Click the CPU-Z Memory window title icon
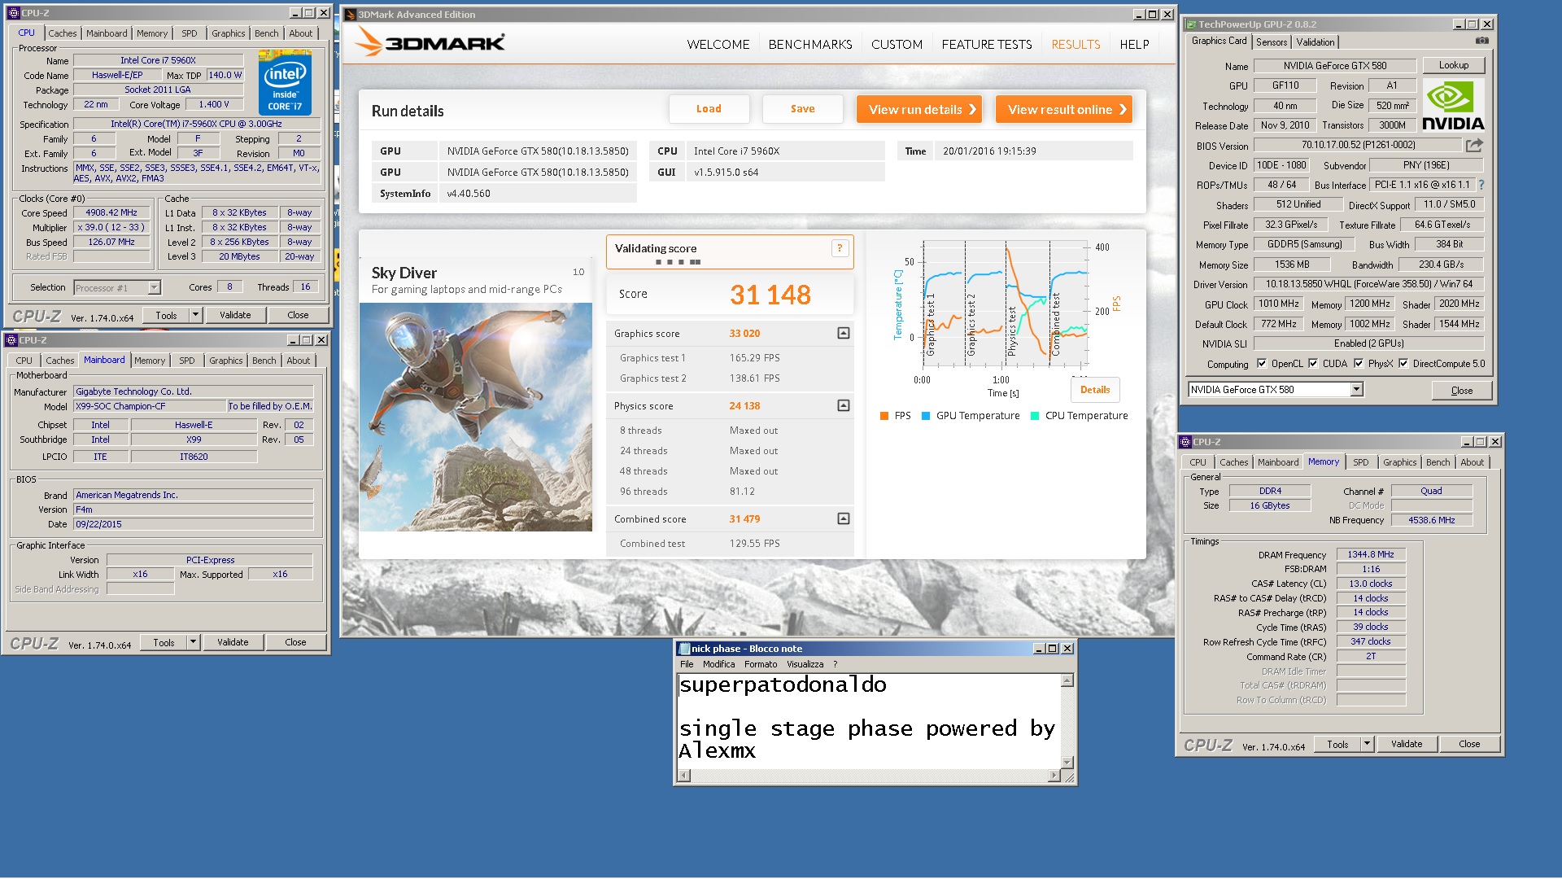1562x879 pixels. point(1185,442)
